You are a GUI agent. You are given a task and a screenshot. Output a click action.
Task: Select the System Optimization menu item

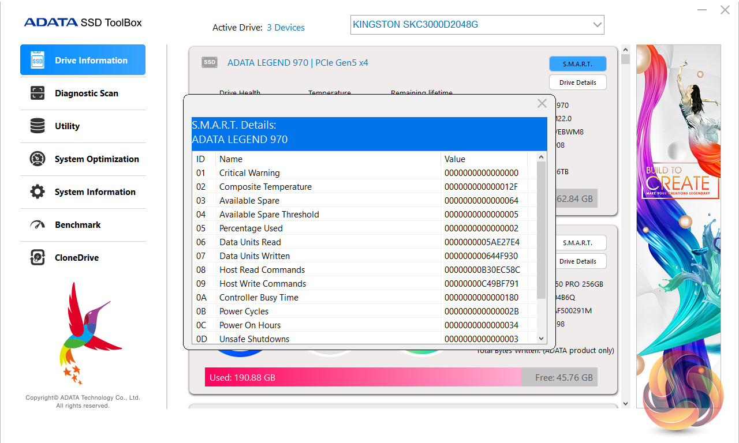coord(96,159)
